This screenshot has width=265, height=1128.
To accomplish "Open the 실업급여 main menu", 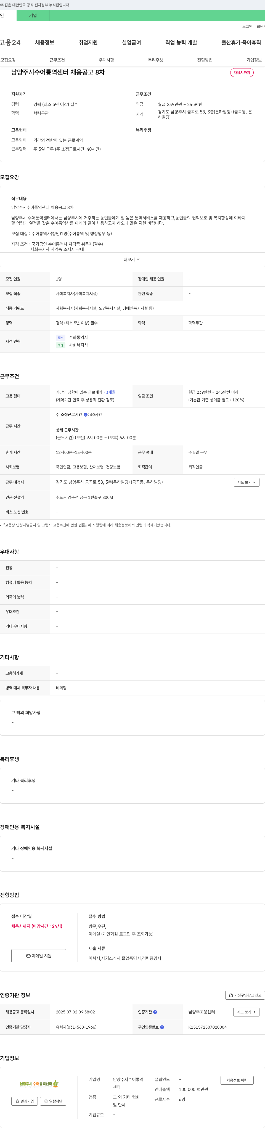I will pos(131,43).
